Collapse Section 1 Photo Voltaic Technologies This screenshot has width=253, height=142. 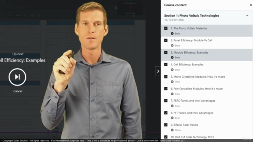point(247,16)
